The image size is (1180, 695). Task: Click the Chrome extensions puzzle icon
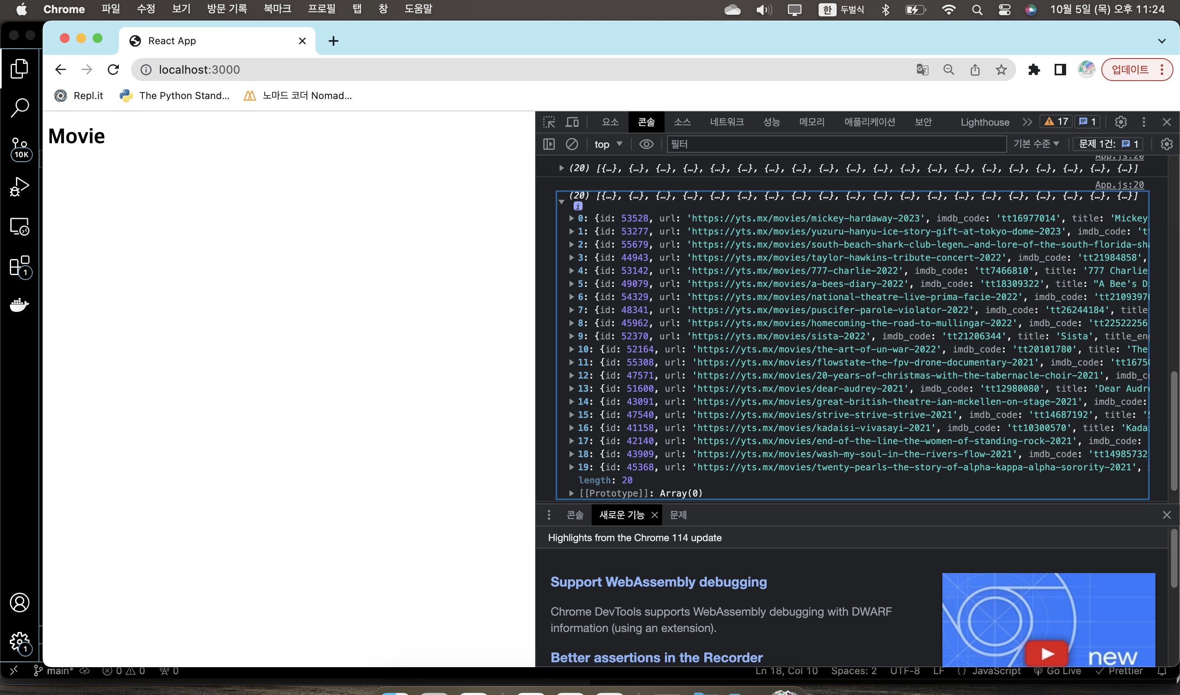[1034, 70]
